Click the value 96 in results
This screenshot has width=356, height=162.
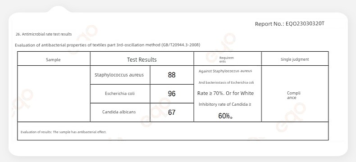pyautogui.click(x=172, y=94)
